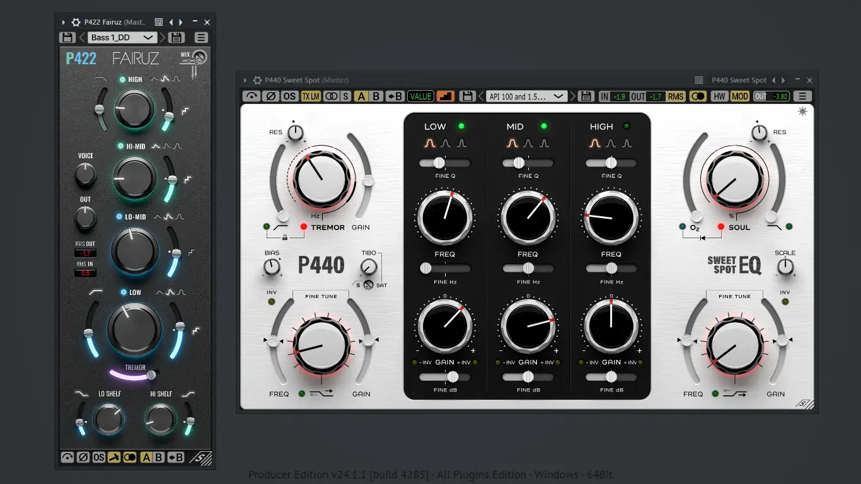Enable the VALUE display toggle on P440
This screenshot has height=484, width=861.
[x=421, y=96]
